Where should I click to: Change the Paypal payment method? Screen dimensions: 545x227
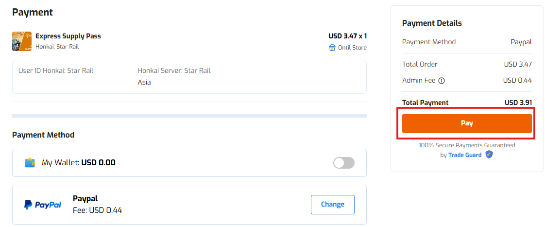click(332, 205)
